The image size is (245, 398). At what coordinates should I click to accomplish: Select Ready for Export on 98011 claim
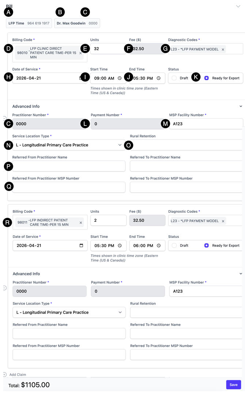point(207,246)
